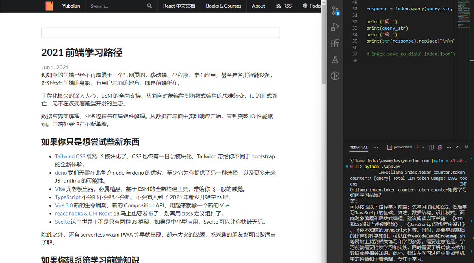Click line number 55 in the gutter
The image size is (474, 263).
click(354, 41)
